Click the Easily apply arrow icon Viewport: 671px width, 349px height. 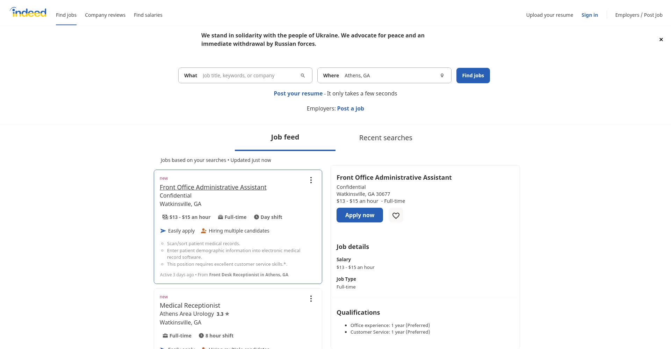(x=163, y=231)
